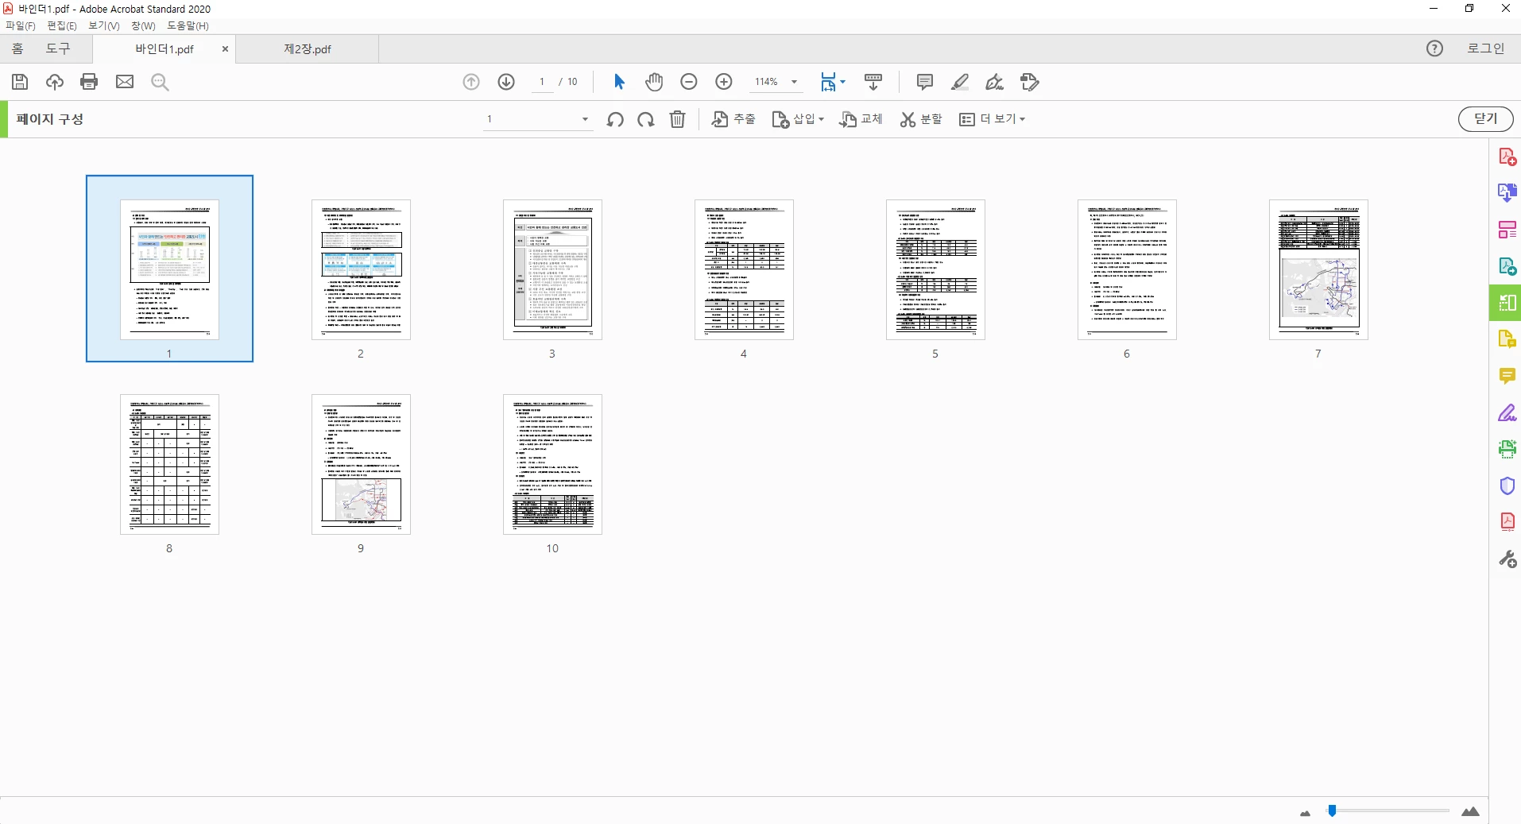Open the page range selection dropdown
This screenshot has height=824, width=1521.
point(538,119)
